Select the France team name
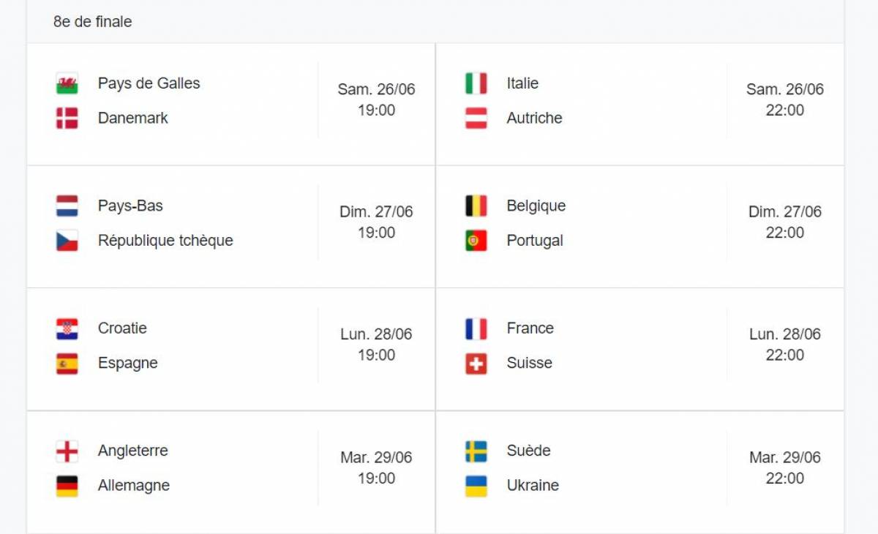878x534 pixels. point(530,328)
